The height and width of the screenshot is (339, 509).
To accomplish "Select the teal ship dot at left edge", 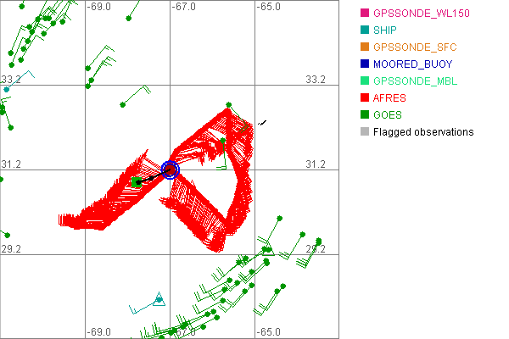I will pyautogui.click(x=7, y=89).
